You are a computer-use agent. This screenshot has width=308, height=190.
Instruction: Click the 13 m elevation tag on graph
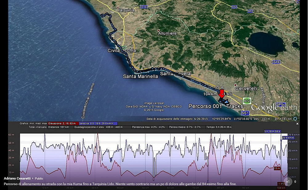tap(277, 168)
